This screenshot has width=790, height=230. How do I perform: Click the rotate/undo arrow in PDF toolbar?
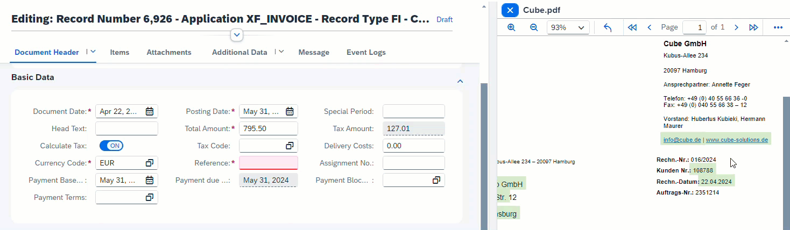click(608, 27)
